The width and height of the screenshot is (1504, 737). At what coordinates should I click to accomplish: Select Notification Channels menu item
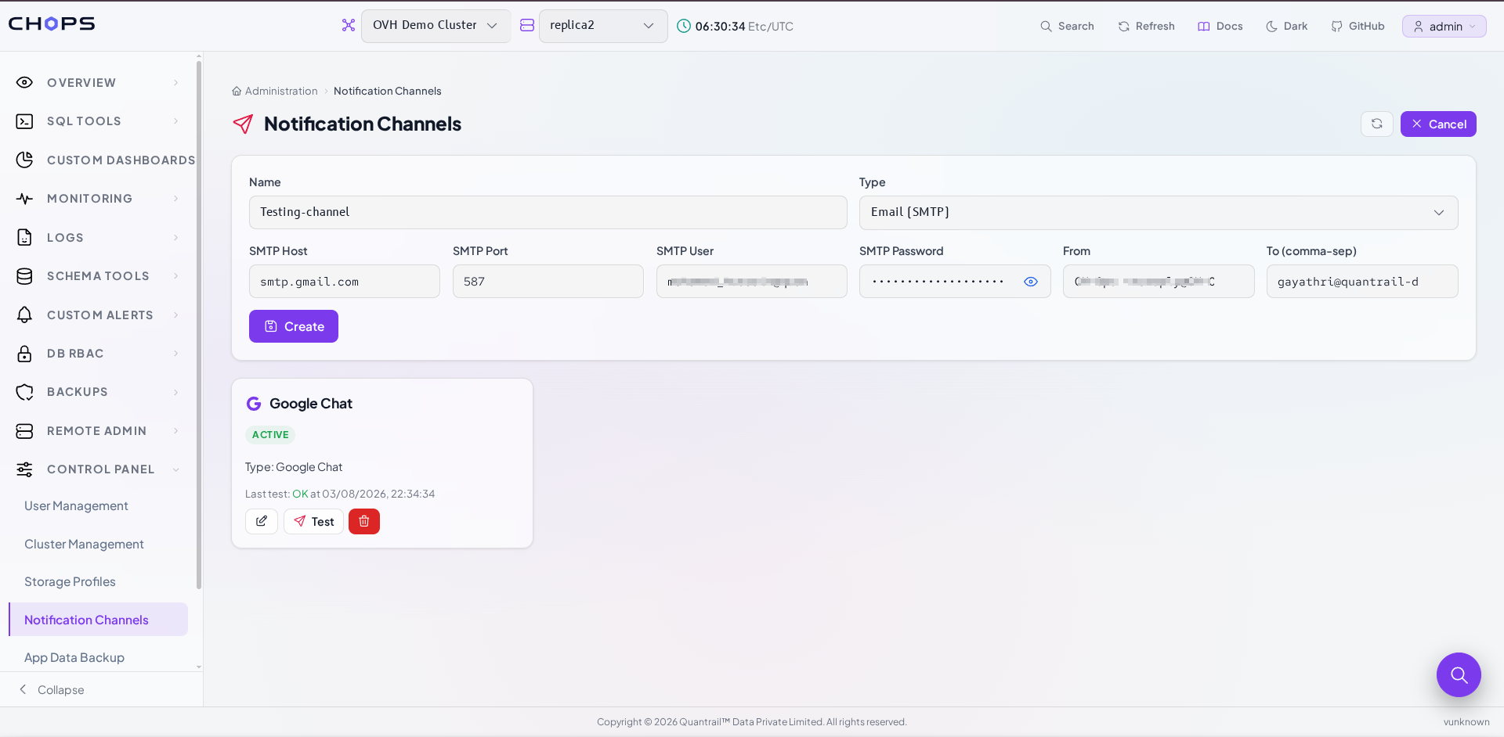pos(98,620)
